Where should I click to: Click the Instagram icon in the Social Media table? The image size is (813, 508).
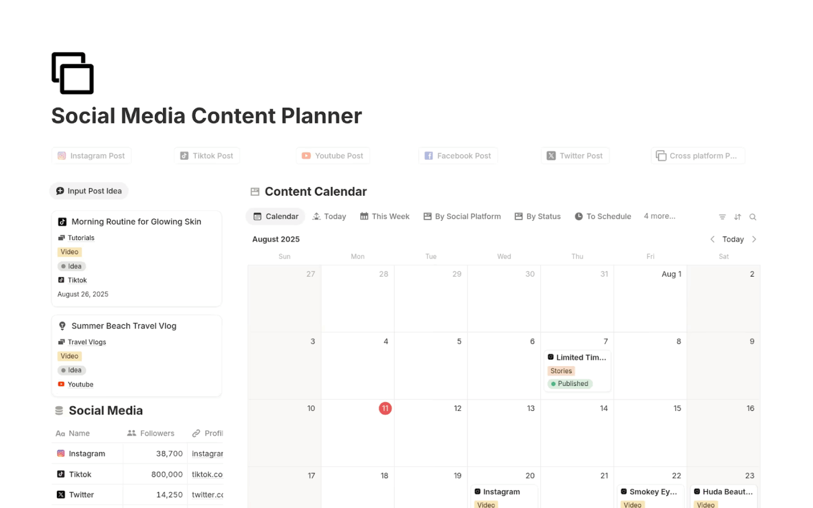click(61, 453)
